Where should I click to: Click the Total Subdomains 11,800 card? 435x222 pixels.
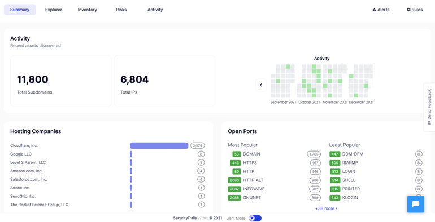tap(61, 81)
